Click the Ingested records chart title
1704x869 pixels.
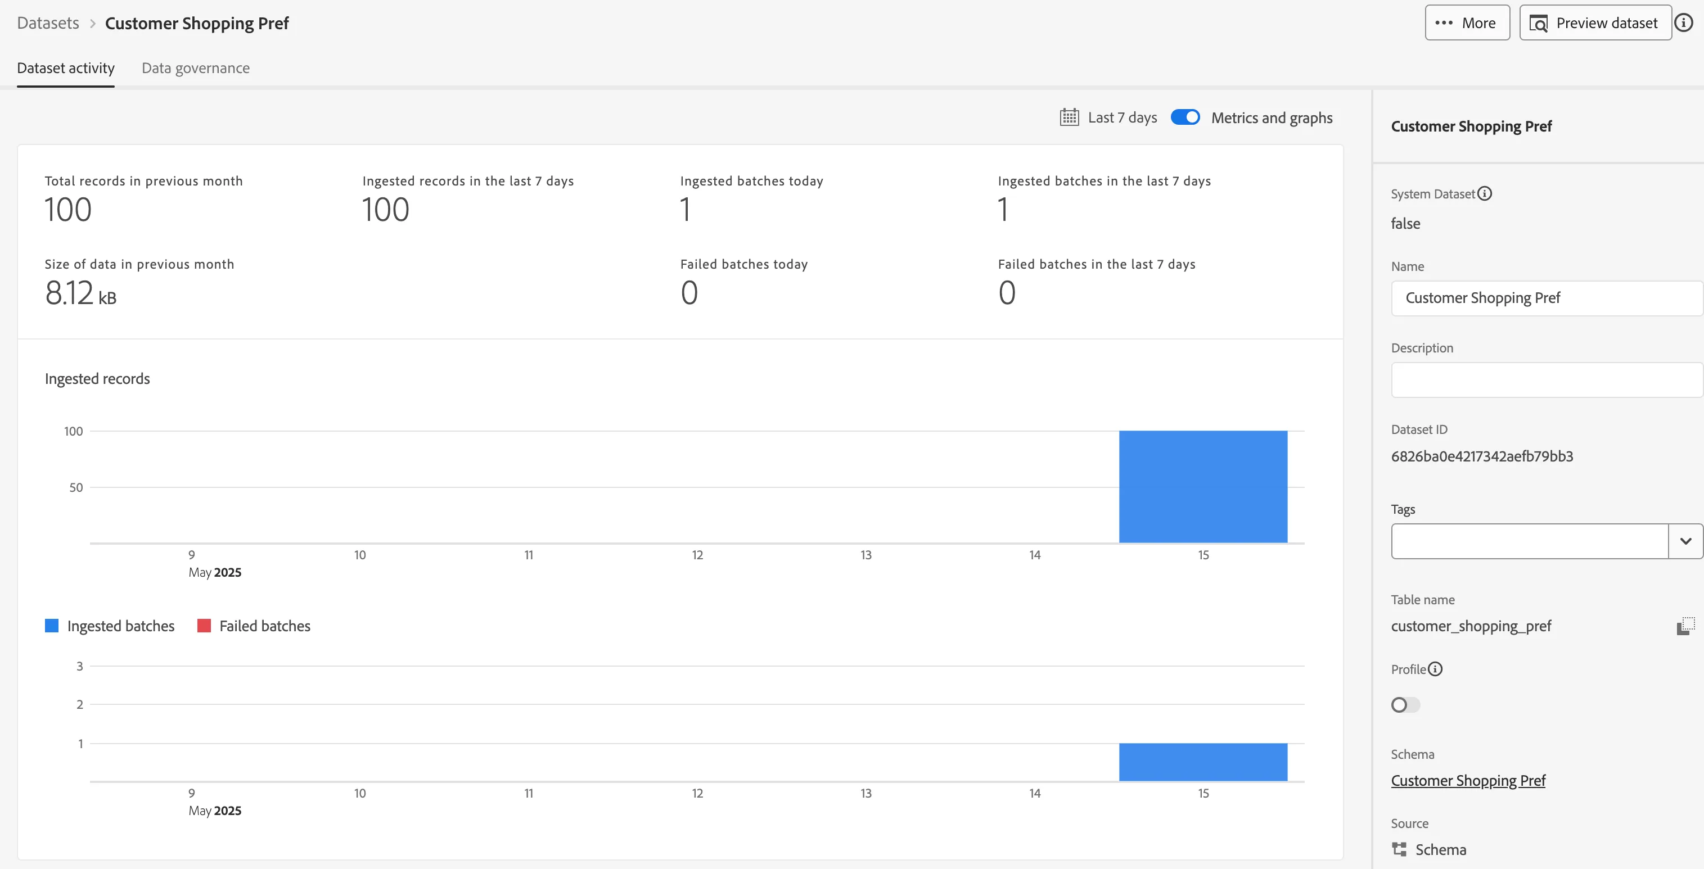point(97,378)
